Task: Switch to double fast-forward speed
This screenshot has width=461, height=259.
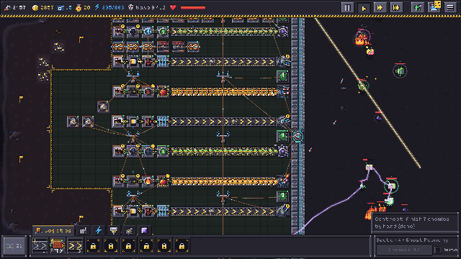Action: click(x=380, y=7)
